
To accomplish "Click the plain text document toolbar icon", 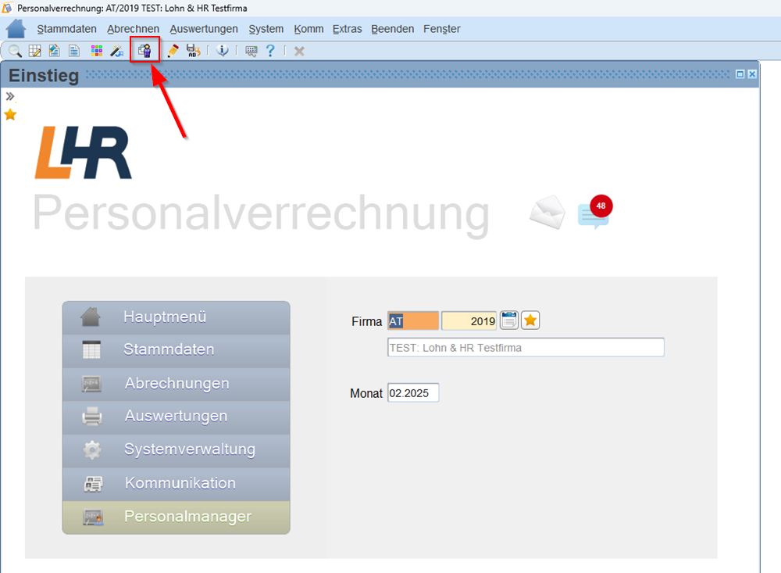I will pos(74,50).
